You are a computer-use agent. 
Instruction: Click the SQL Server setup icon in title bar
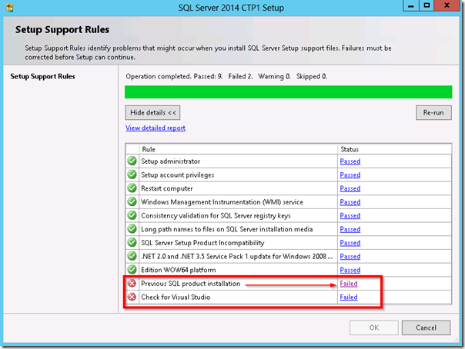(9, 8)
